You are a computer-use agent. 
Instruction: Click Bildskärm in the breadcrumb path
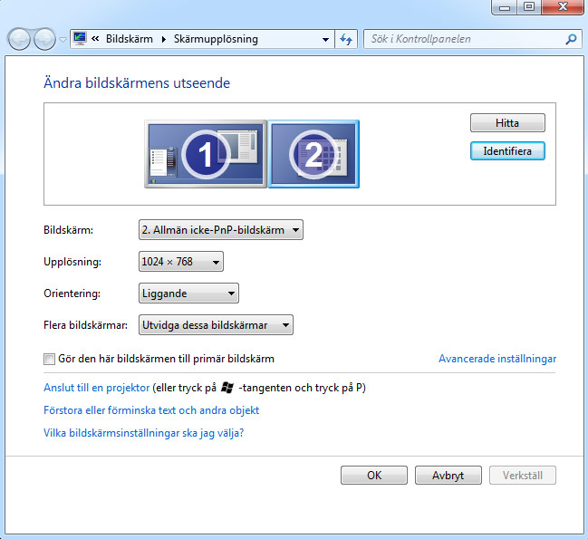pos(130,40)
